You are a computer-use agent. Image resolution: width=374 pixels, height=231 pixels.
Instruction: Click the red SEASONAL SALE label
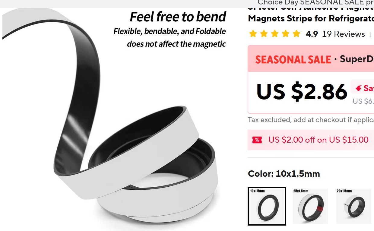pos(293,59)
